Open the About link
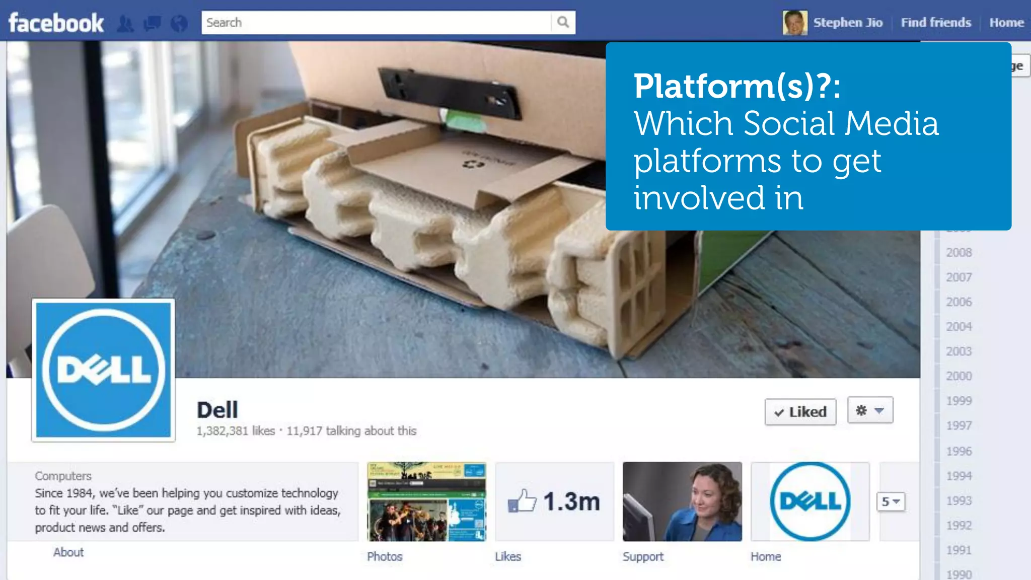1031x580 pixels. 68,552
